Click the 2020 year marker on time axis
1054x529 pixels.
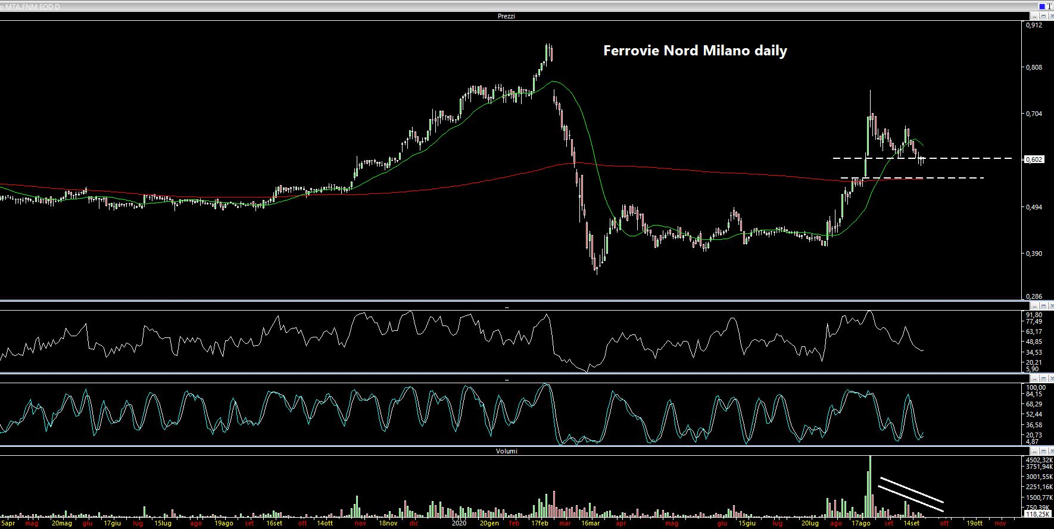459,524
